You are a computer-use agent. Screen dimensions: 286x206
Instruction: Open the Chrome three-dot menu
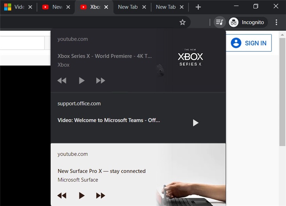(x=277, y=22)
